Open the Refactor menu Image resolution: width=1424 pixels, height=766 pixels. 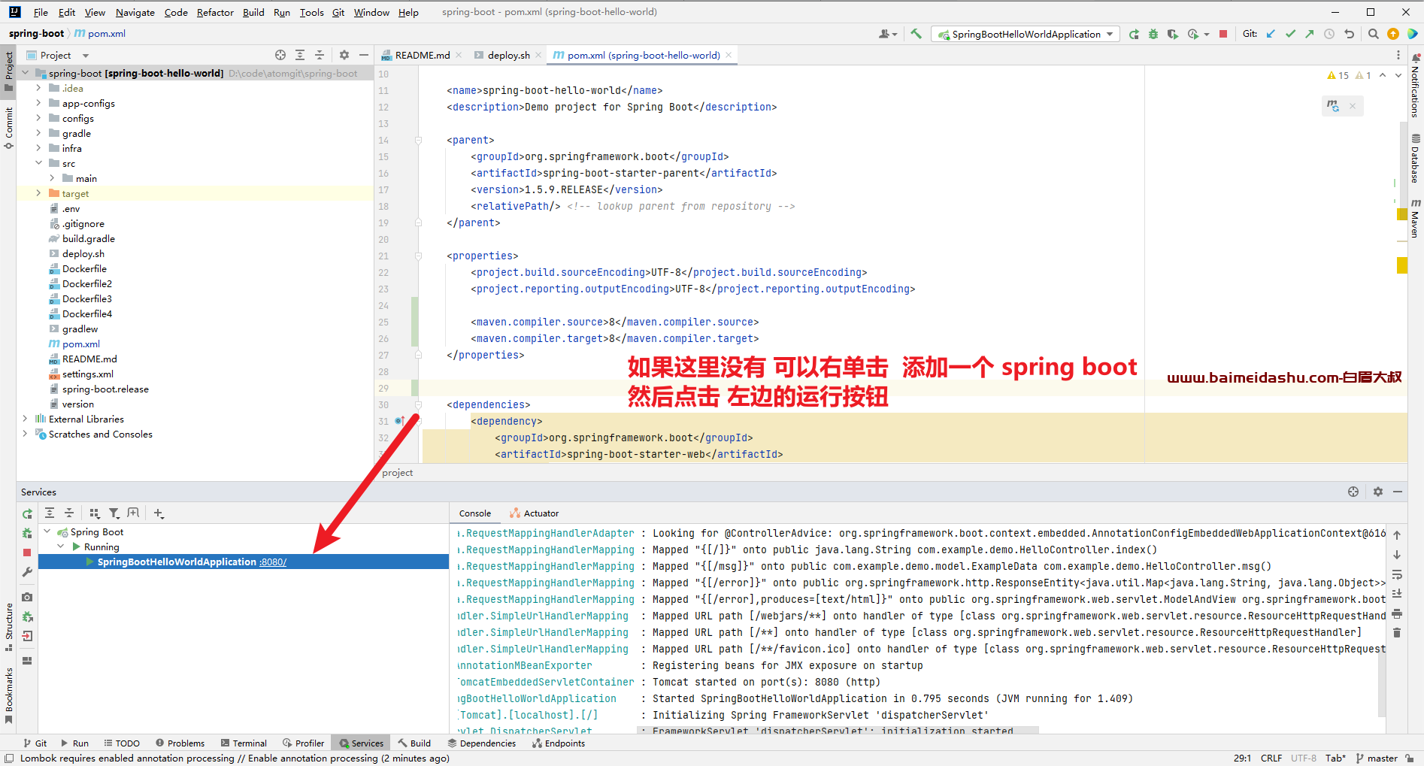pyautogui.click(x=215, y=12)
